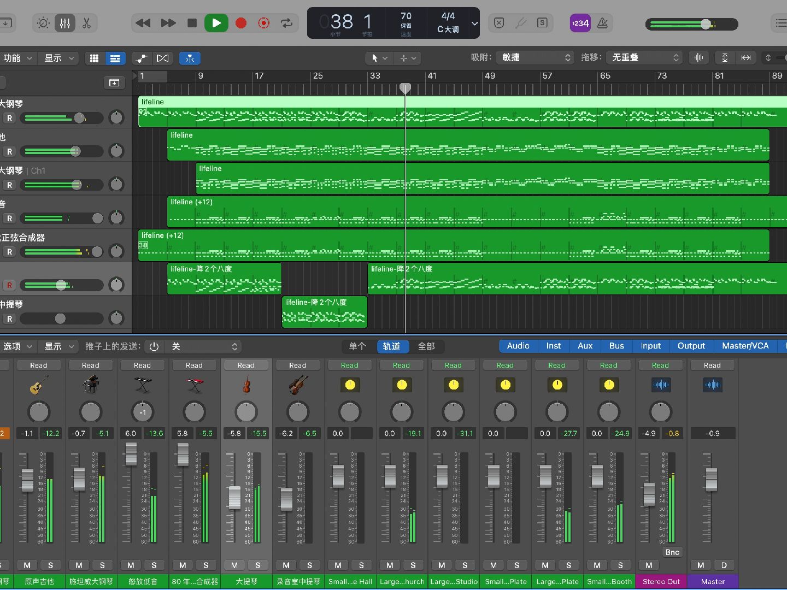Click the vertical auto zoom icon
Image resolution: width=787 pixels, height=590 pixels.
pos(725,58)
